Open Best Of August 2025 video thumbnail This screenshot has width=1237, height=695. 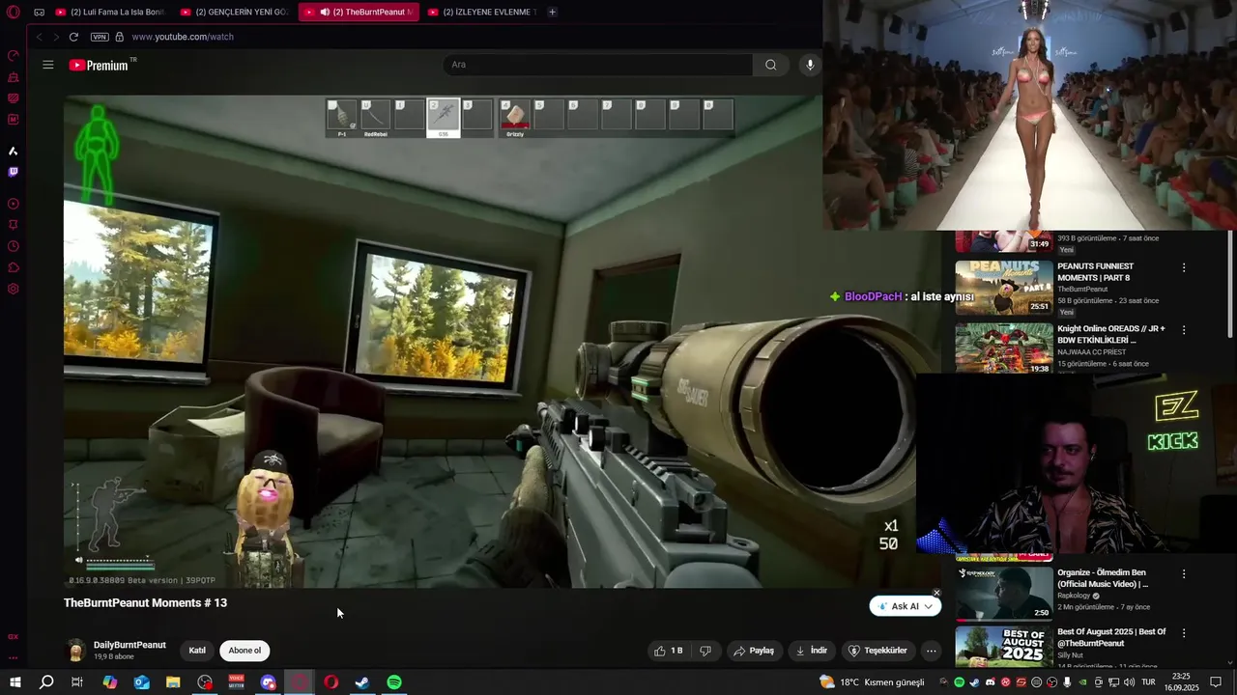(1004, 647)
